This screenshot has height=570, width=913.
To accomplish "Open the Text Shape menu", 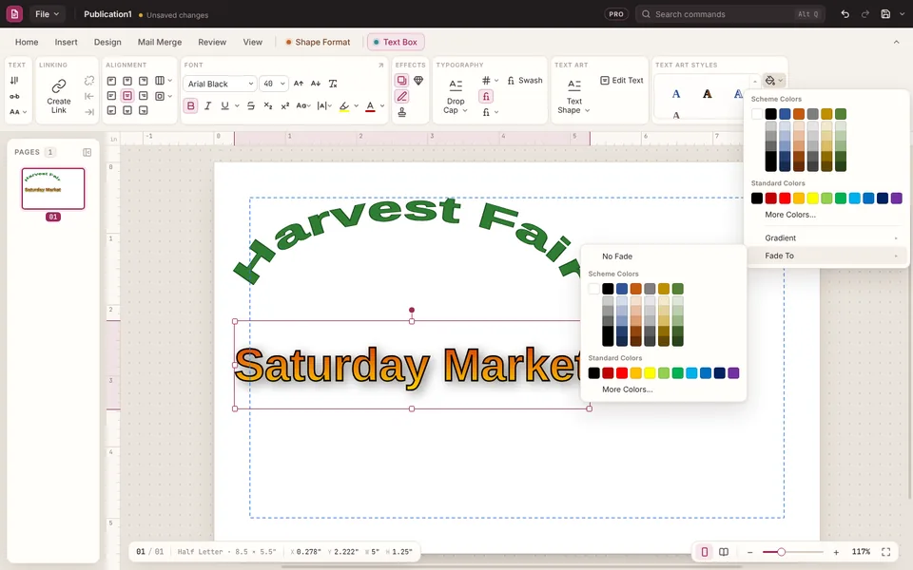I will tap(574, 96).
